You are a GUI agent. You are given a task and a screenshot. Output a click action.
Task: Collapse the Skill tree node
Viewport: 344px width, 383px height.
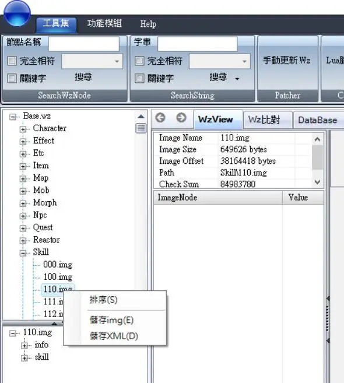(x=23, y=253)
